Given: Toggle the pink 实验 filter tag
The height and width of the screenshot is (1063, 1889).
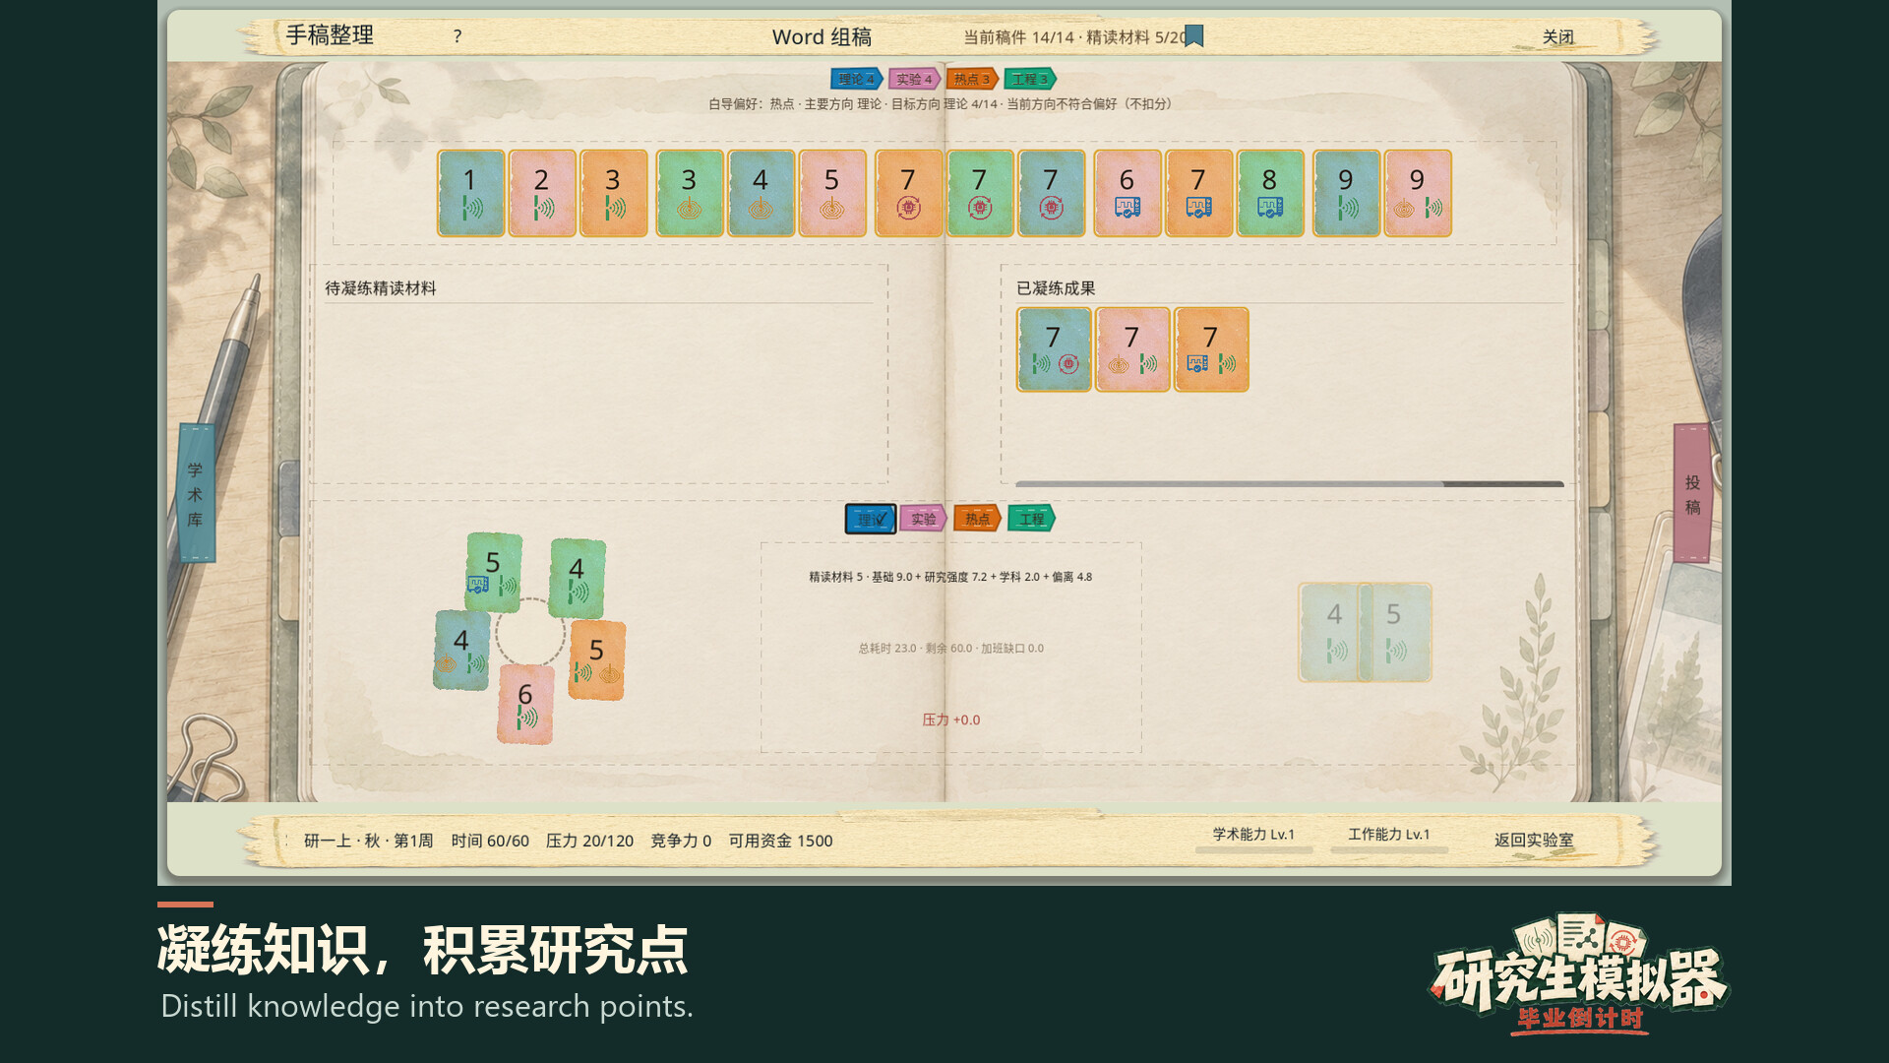Looking at the screenshot, I should click(923, 519).
